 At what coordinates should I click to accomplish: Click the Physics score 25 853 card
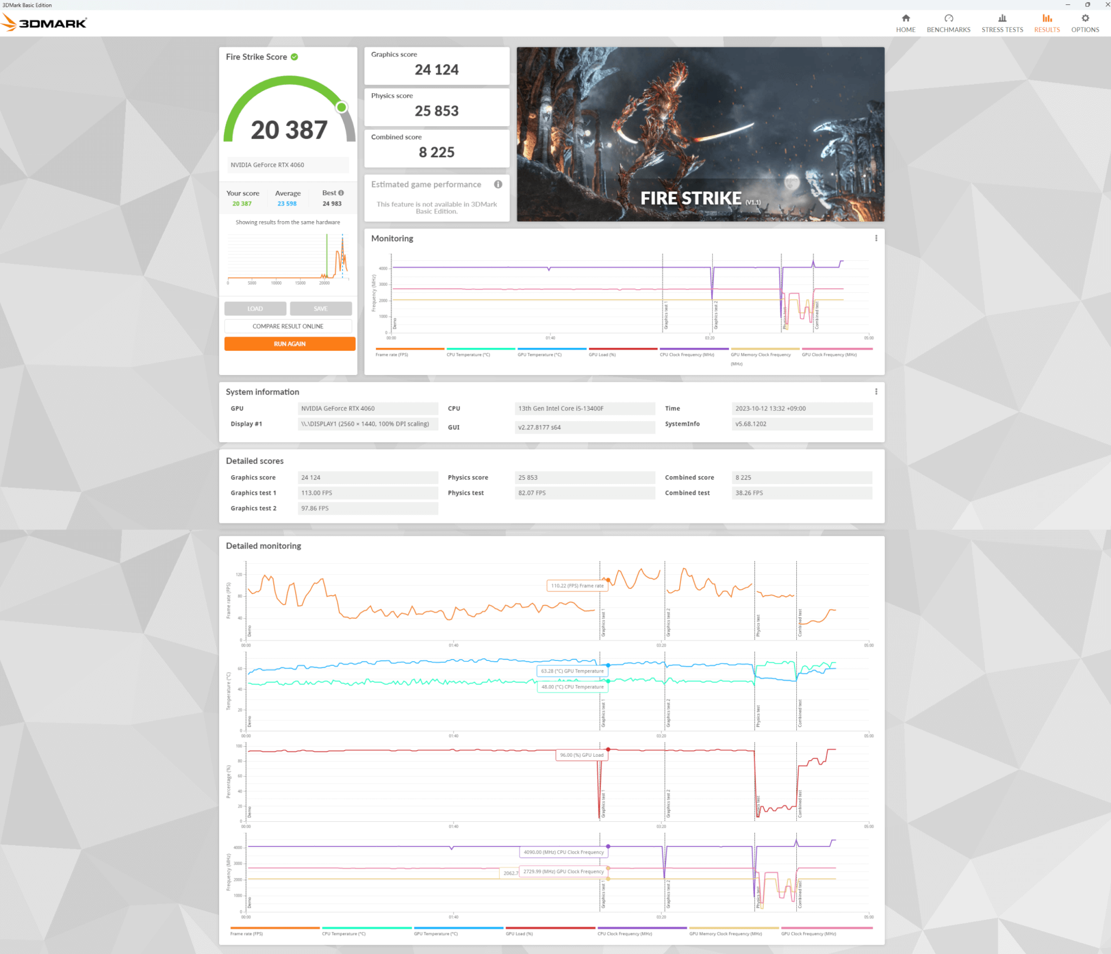(437, 107)
